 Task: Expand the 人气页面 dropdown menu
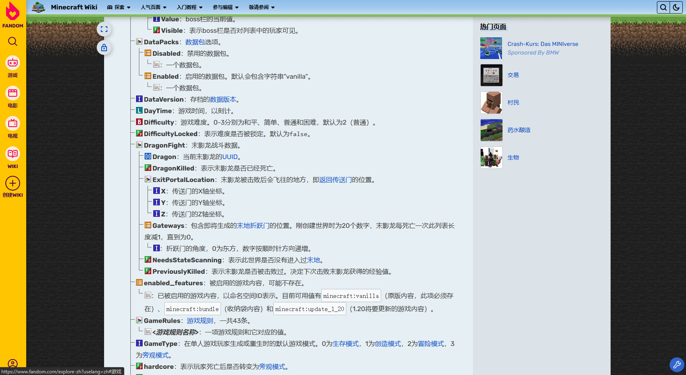(x=154, y=7)
